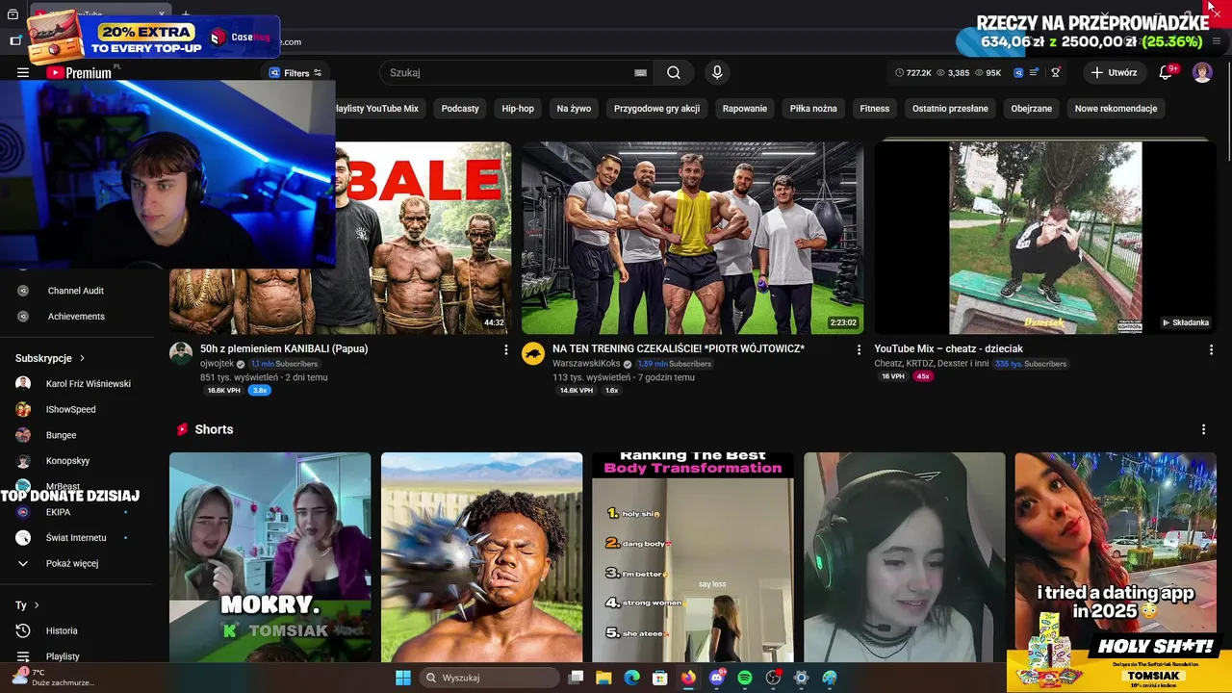This screenshot has height=693, width=1232.
Task: Open more options for the WarszawskiKoks video
Action: (x=859, y=350)
